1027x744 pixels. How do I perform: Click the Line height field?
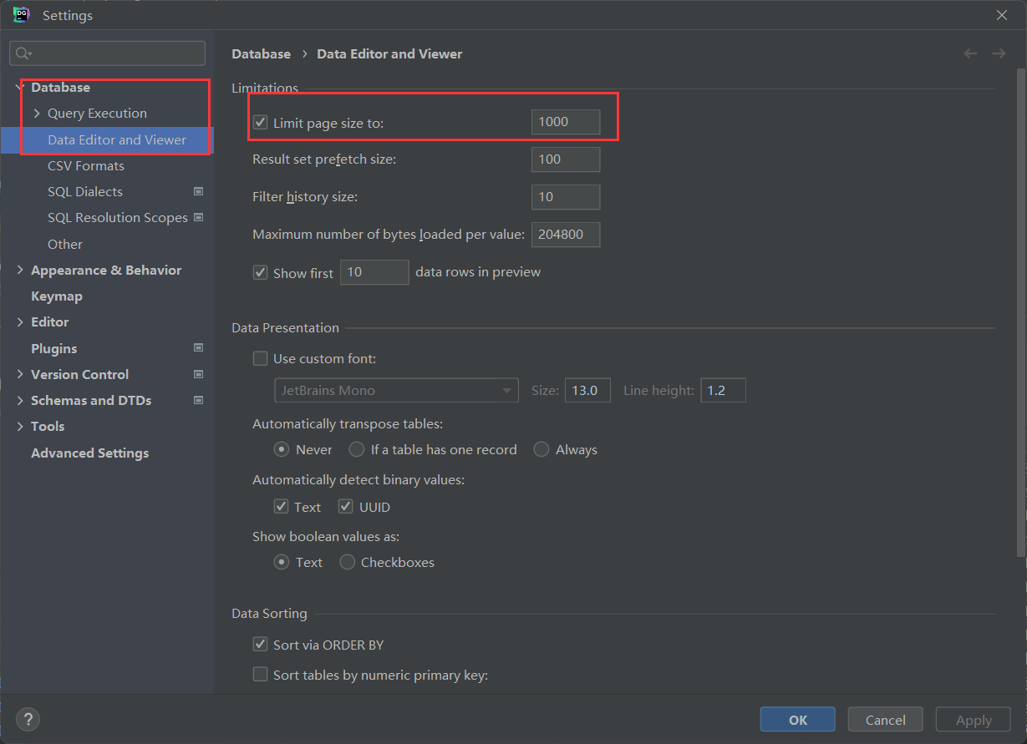click(723, 390)
